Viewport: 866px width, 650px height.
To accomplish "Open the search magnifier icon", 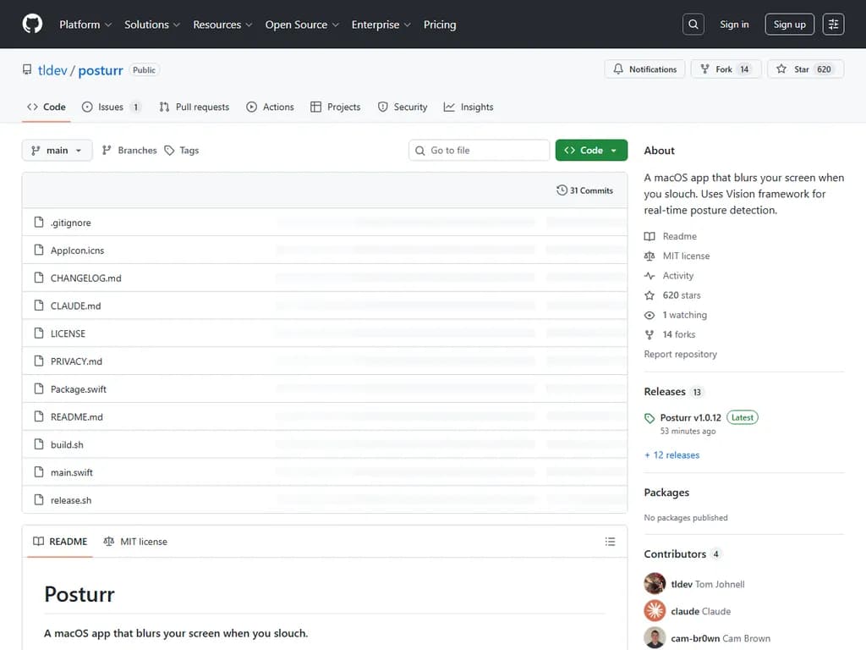I will [693, 24].
